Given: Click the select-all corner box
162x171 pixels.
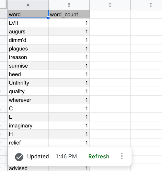Looking at the screenshot, I should pyautogui.click(x=3, y=4).
